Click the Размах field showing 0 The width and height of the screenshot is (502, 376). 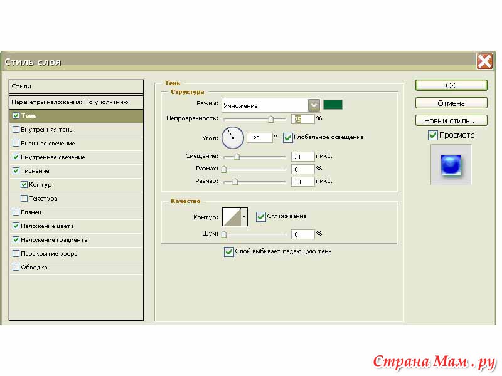pyautogui.click(x=303, y=169)
